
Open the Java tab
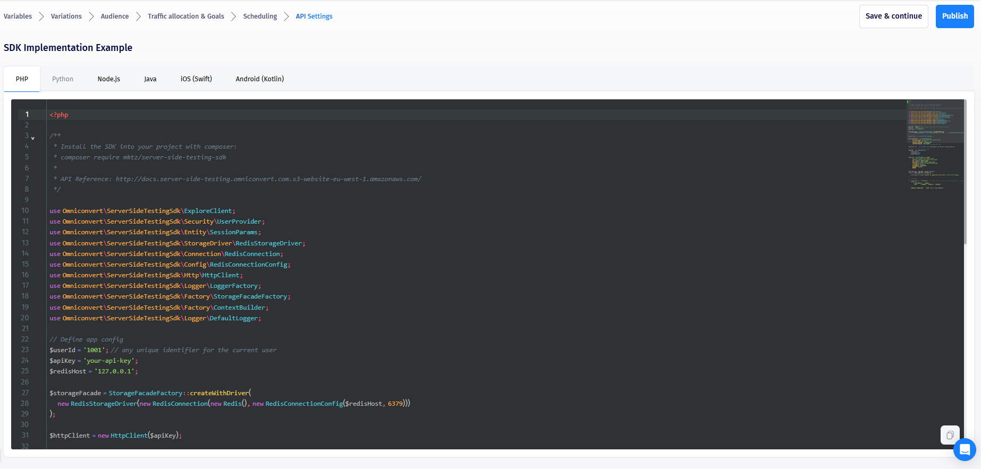[150, 79]
